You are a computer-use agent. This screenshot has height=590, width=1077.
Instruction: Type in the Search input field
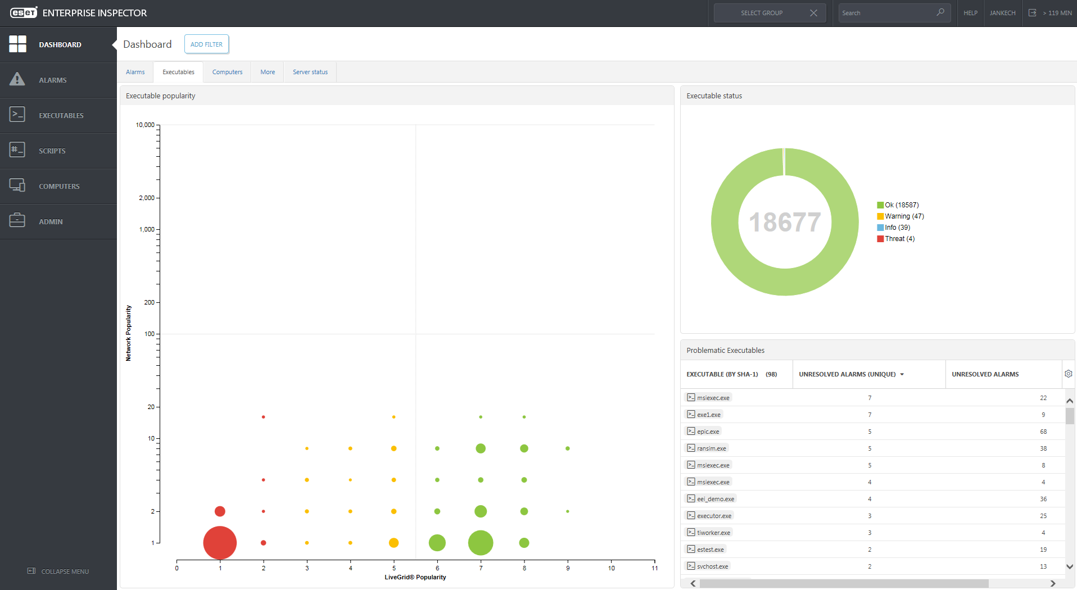point(885,13)
